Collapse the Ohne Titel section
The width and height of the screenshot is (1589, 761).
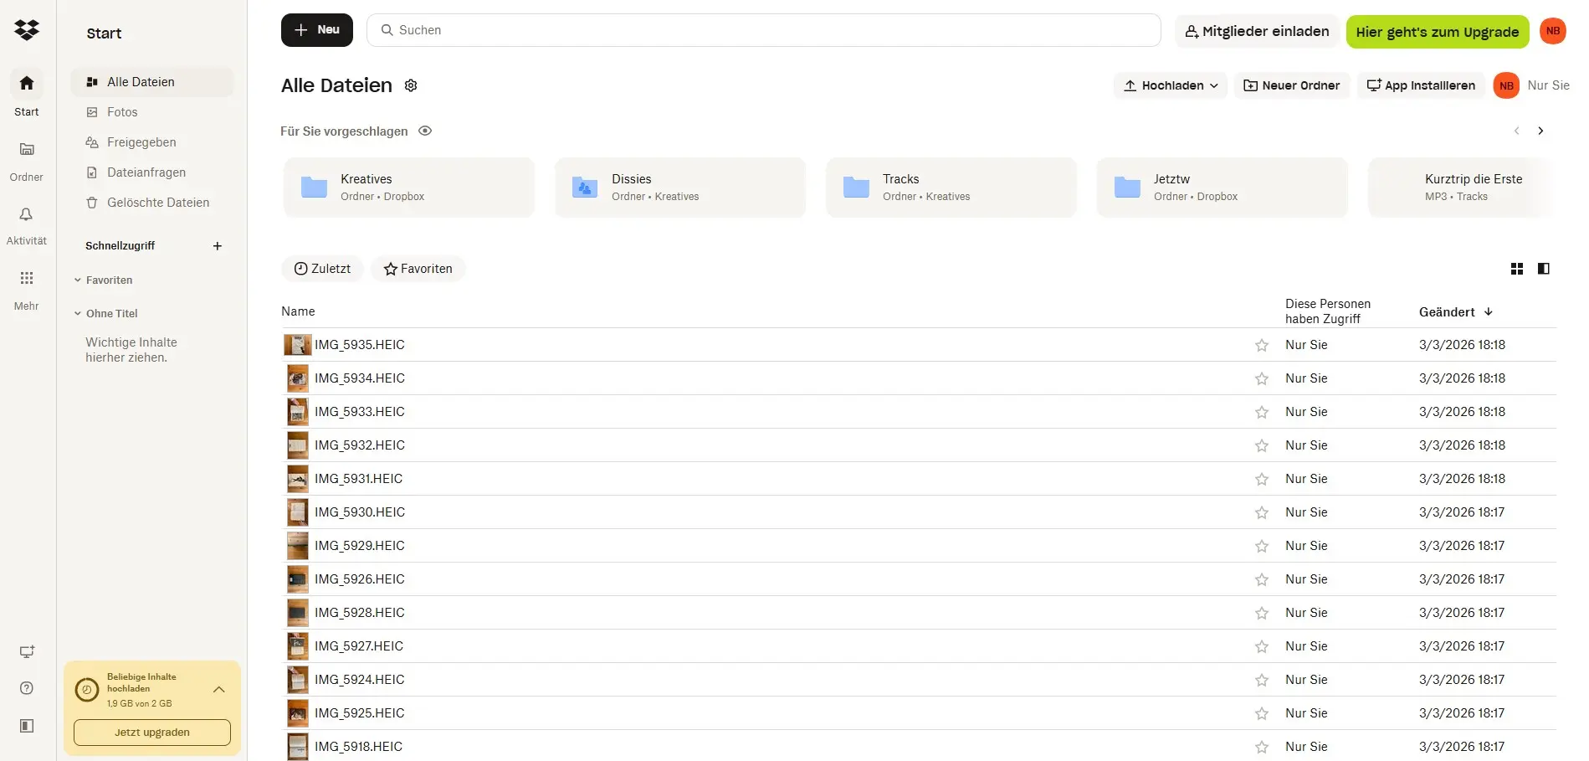pyautogui.click(x=78, y=313)
